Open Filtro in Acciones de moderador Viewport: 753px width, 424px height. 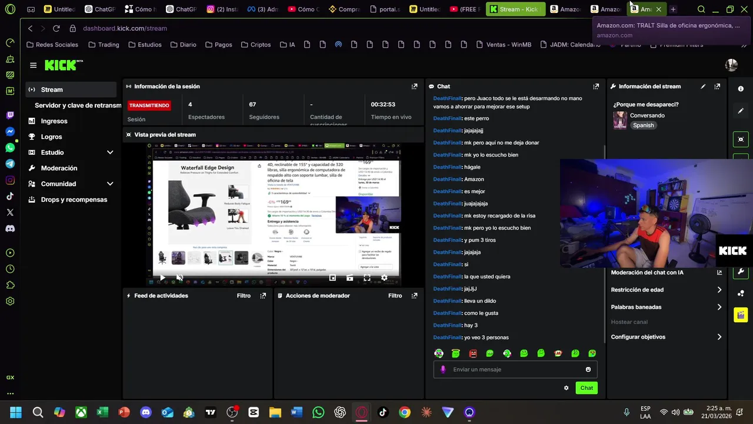tap(395, 296)
